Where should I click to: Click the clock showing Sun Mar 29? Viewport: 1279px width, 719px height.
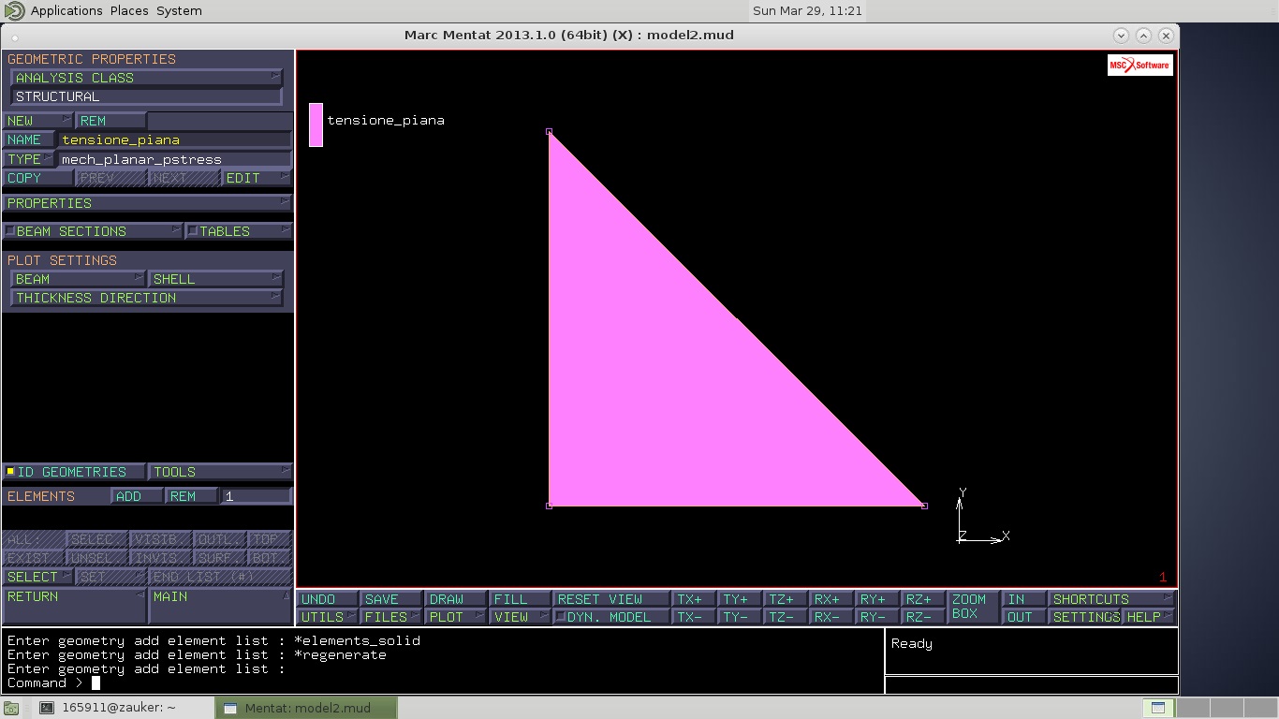807,10
